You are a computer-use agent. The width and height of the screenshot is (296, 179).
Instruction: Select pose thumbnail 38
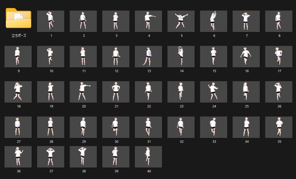83,157
